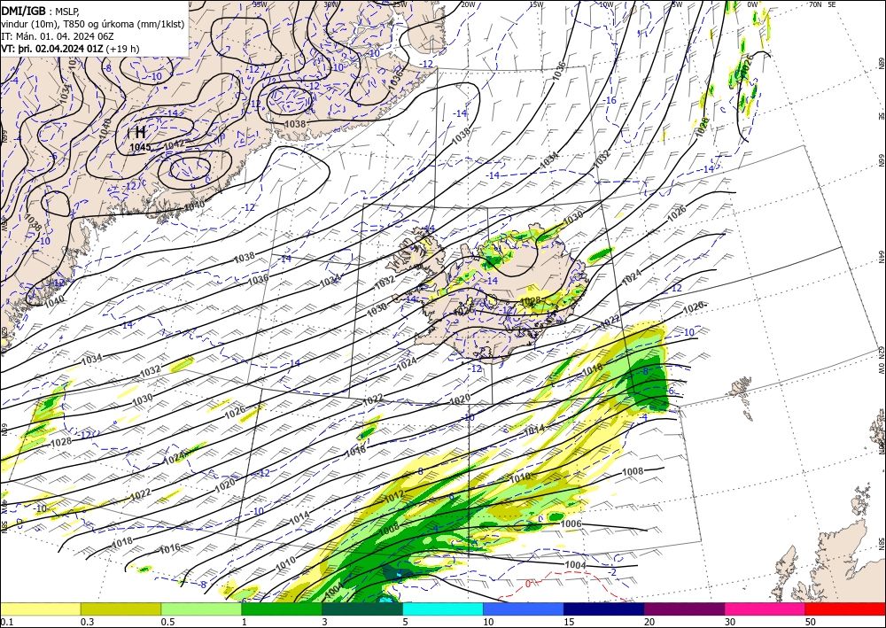Click the '1042' isobar label
Screen dimensions: 886x628
pos(174,145)
